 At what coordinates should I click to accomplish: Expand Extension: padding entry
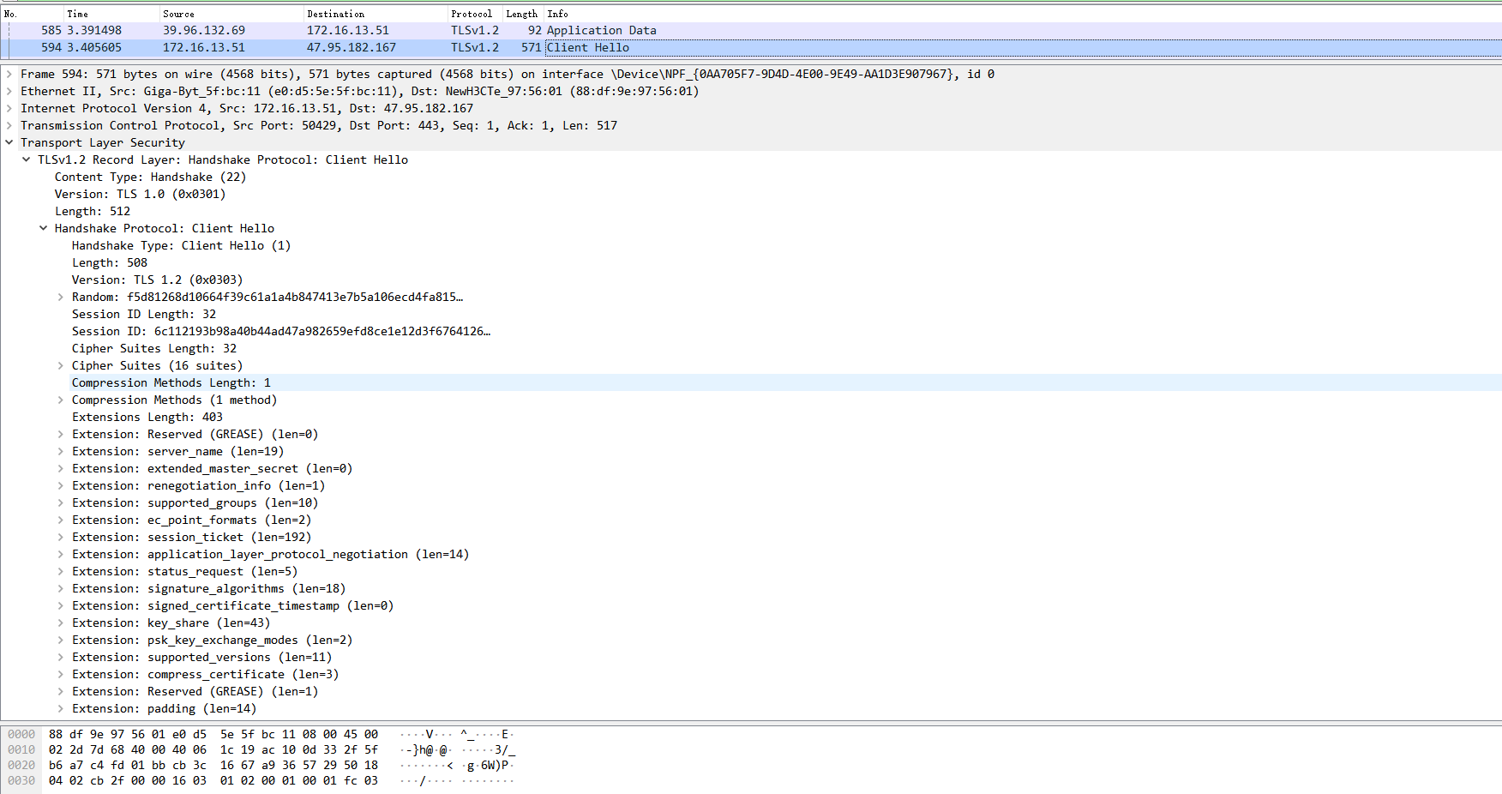(61, 709)
